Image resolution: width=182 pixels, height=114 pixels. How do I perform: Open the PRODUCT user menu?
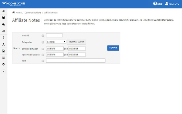(172, 4)
